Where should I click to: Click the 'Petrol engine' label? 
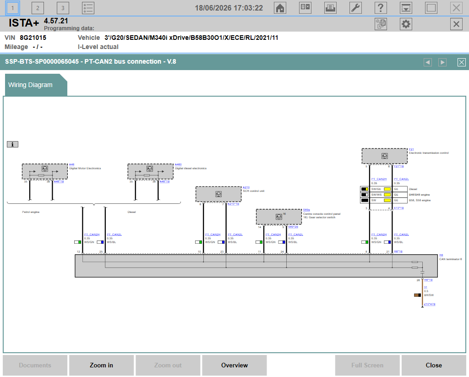pos(31,212)
